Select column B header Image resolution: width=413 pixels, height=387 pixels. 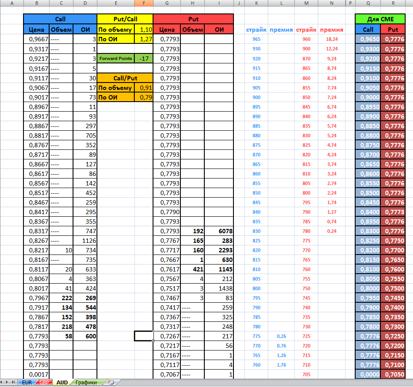click(x=37, y=3)
